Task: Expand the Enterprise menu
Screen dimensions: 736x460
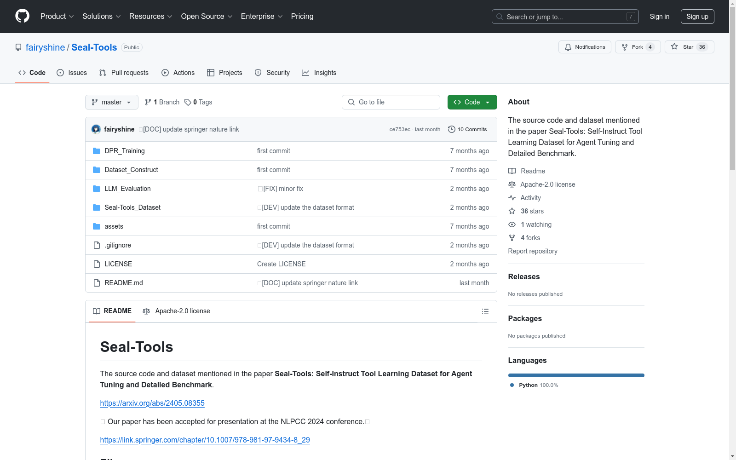Action: click(x=262, y=16)
